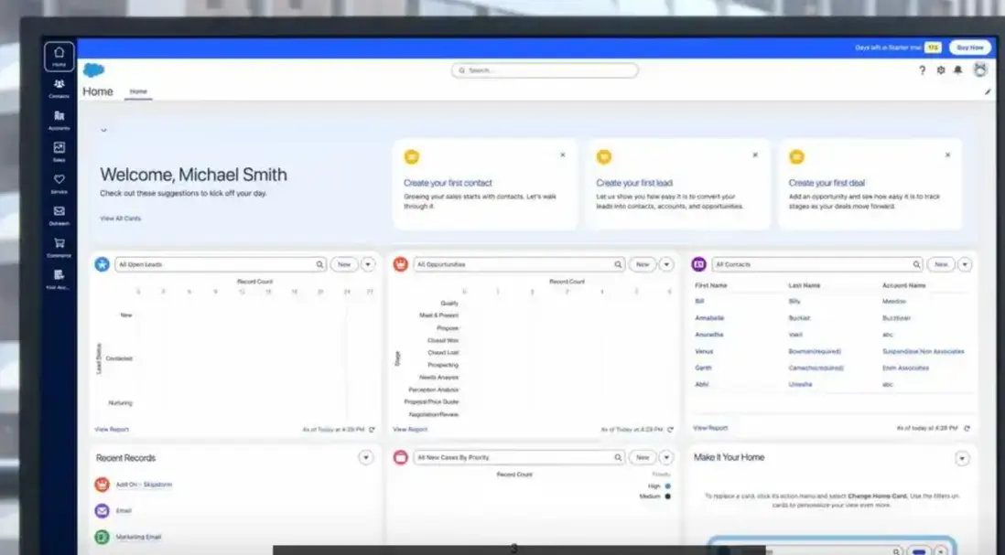Click Marketing Email recent record icon
This screenshot has width=1005, height=555.
pyautogui.click(x=102, y=537)
